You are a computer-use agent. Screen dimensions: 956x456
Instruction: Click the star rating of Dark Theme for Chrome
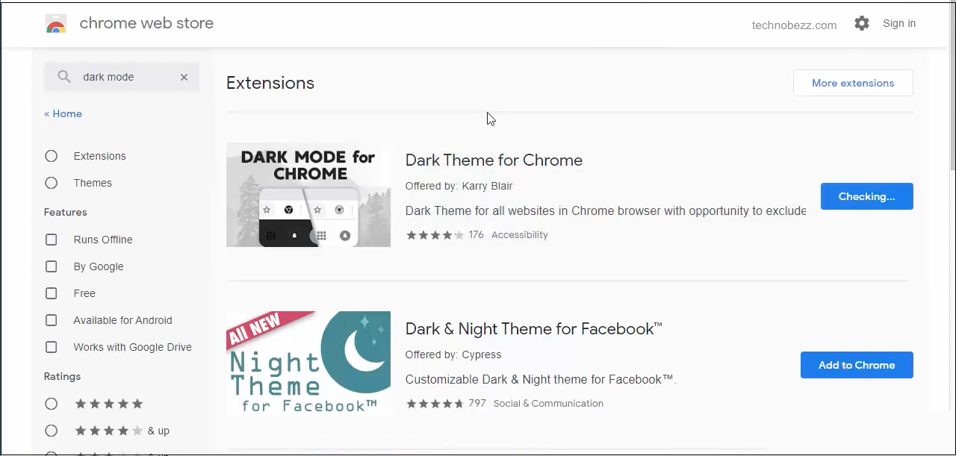coord(435,235)
